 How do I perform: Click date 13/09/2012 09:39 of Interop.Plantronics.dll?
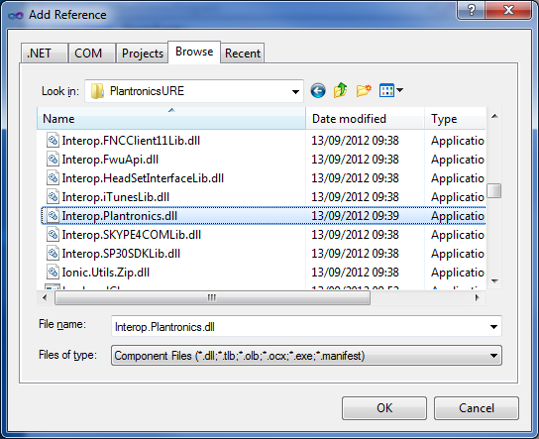tap(355, 216)
